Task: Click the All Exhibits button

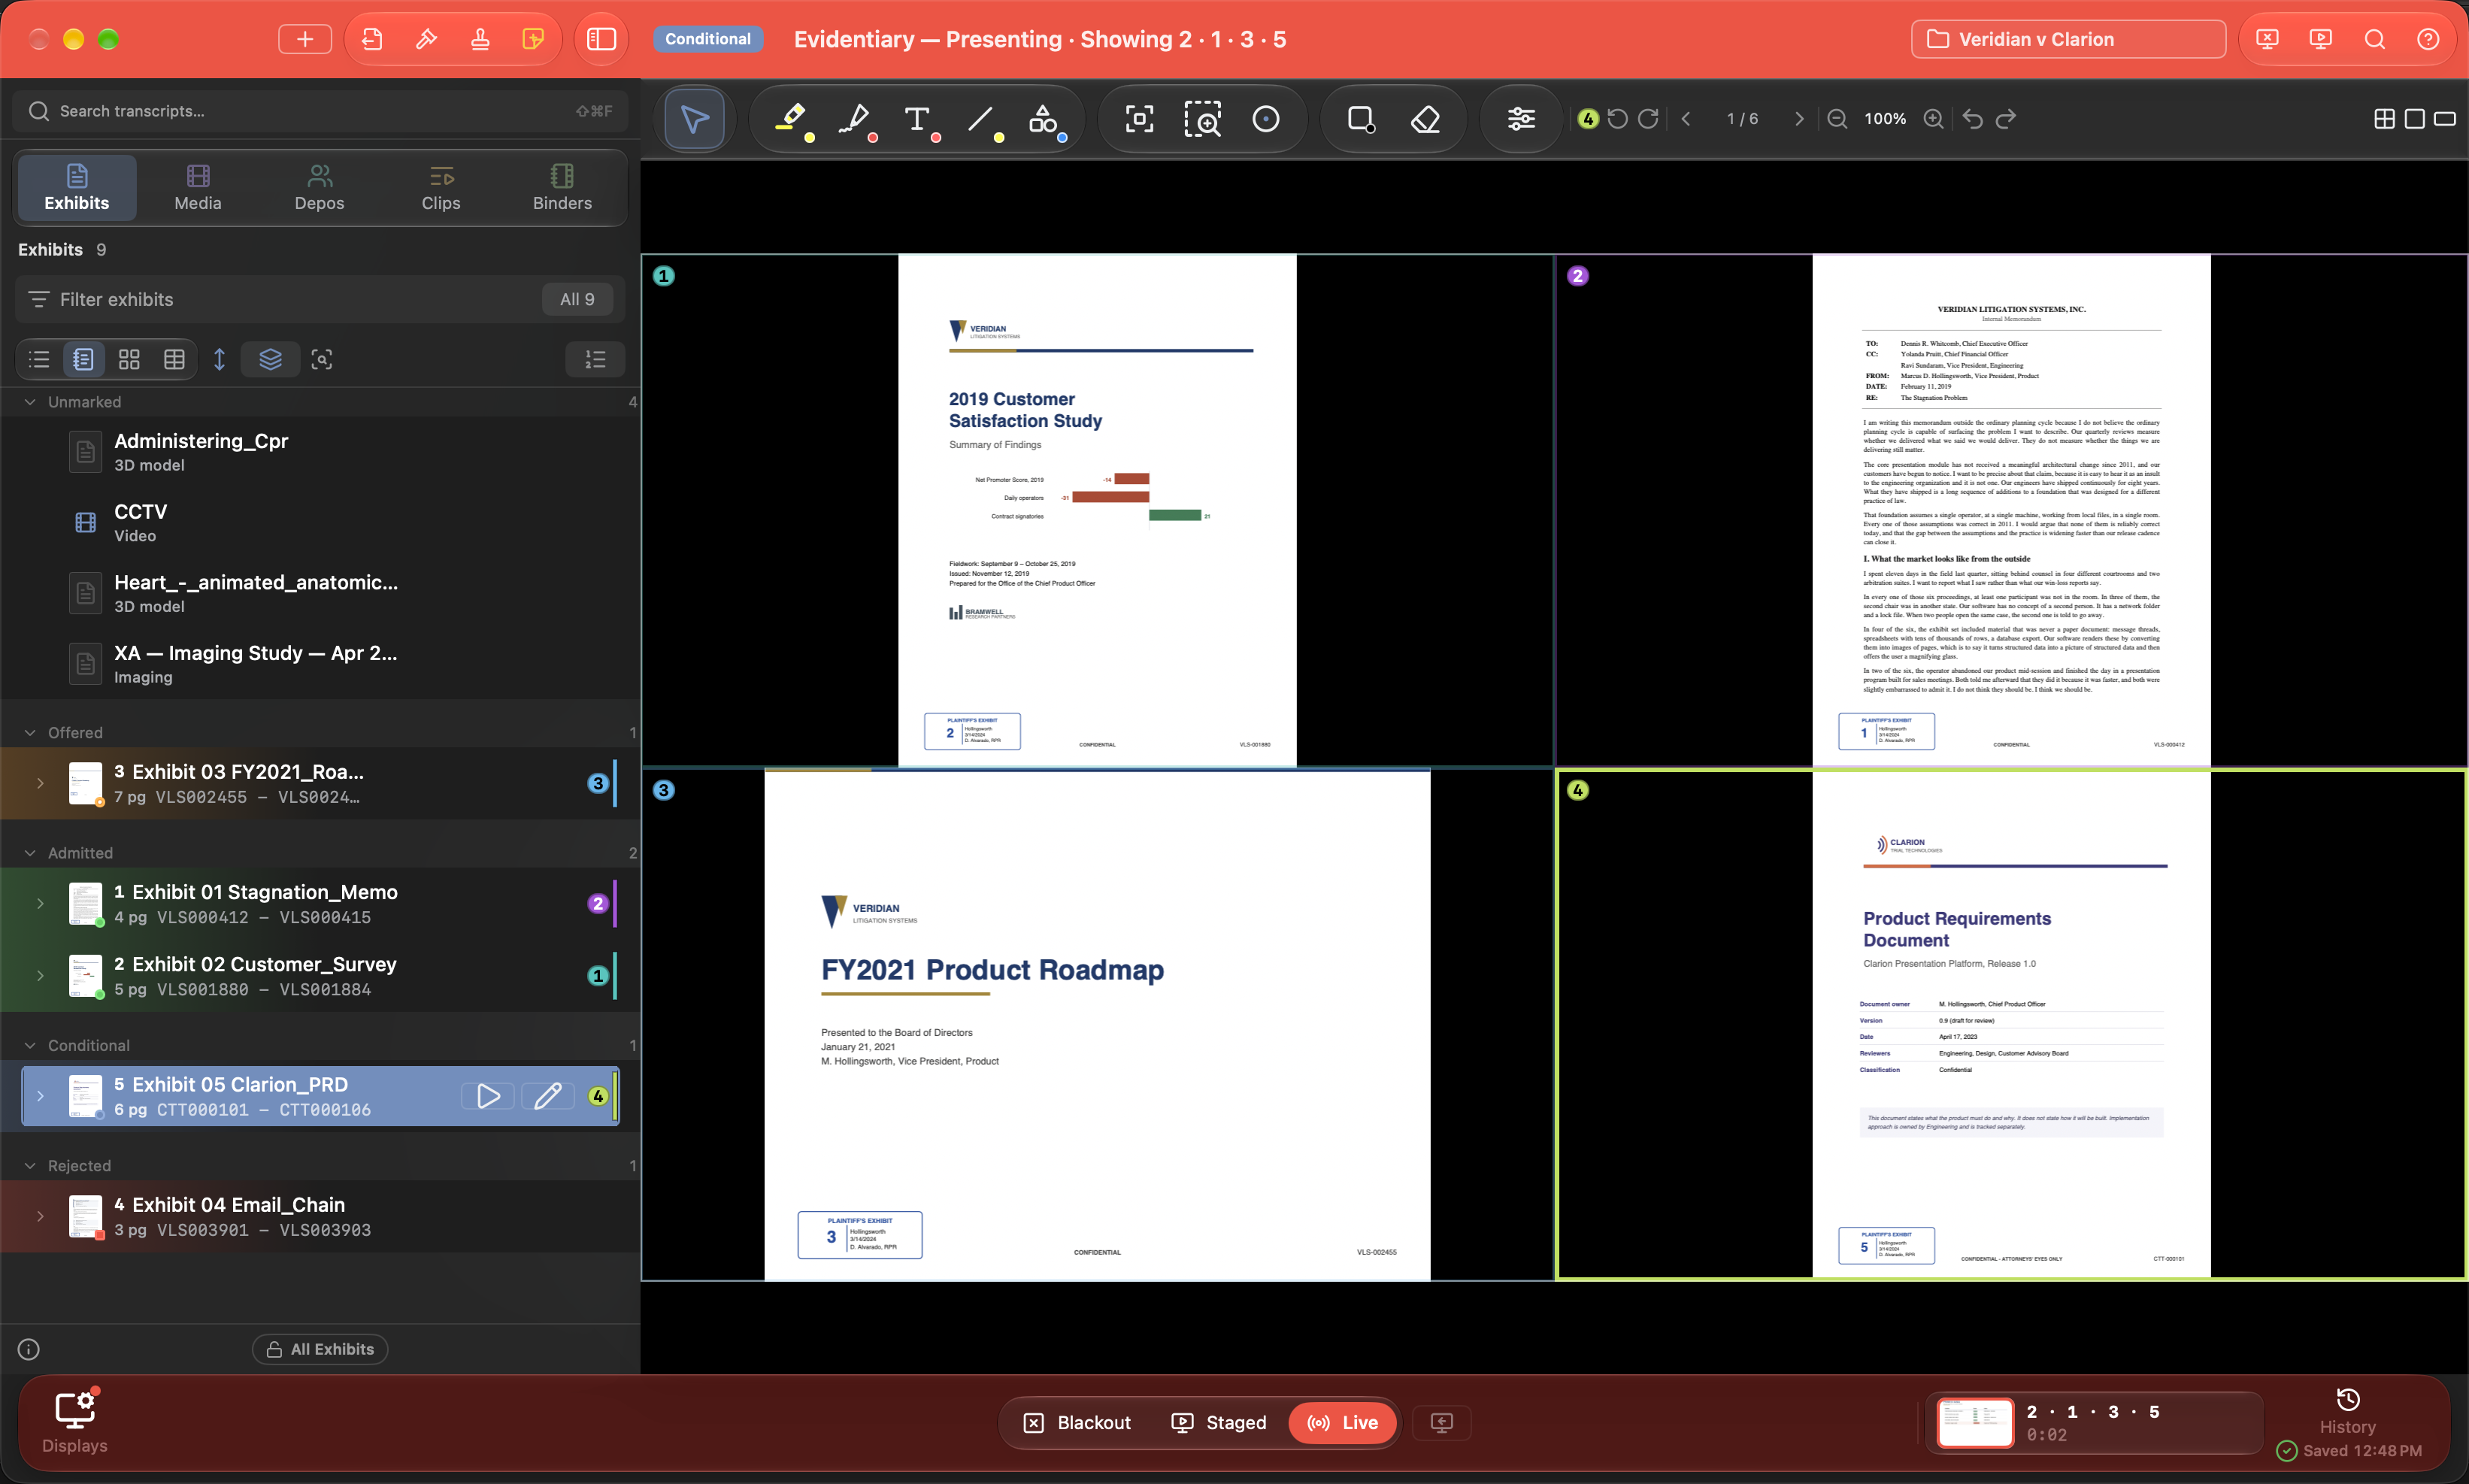Action: 320,1349
